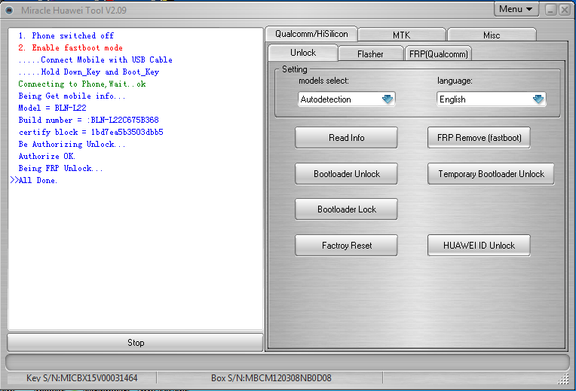
Task: Open the language dropdown arrow
Action: pyautogui.click(x=538, y=99)
